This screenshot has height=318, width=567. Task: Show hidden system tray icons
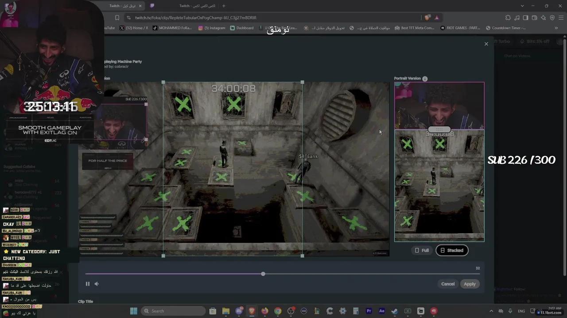[x=491, y=311]
